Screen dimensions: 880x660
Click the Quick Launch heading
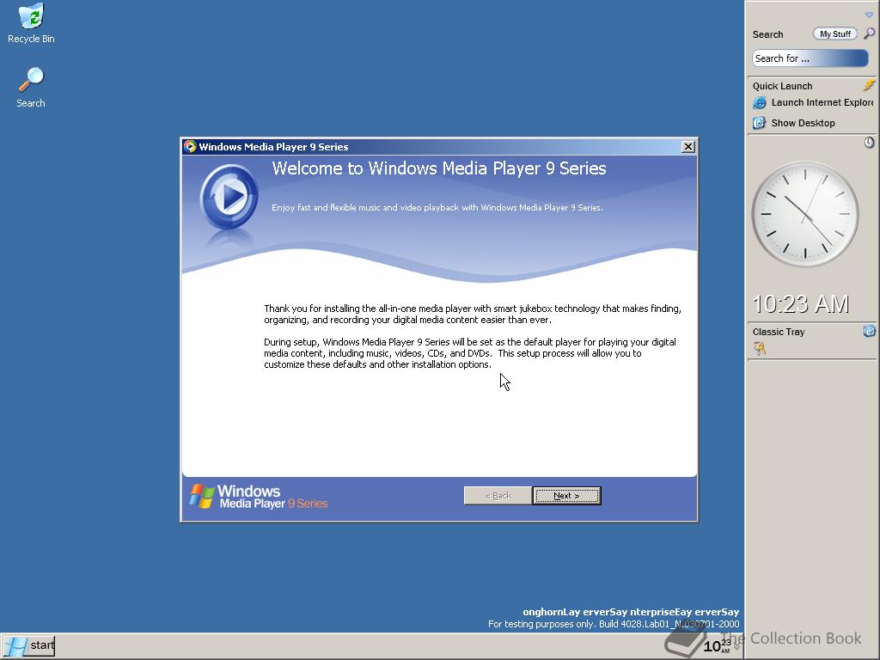pos(782,86)
